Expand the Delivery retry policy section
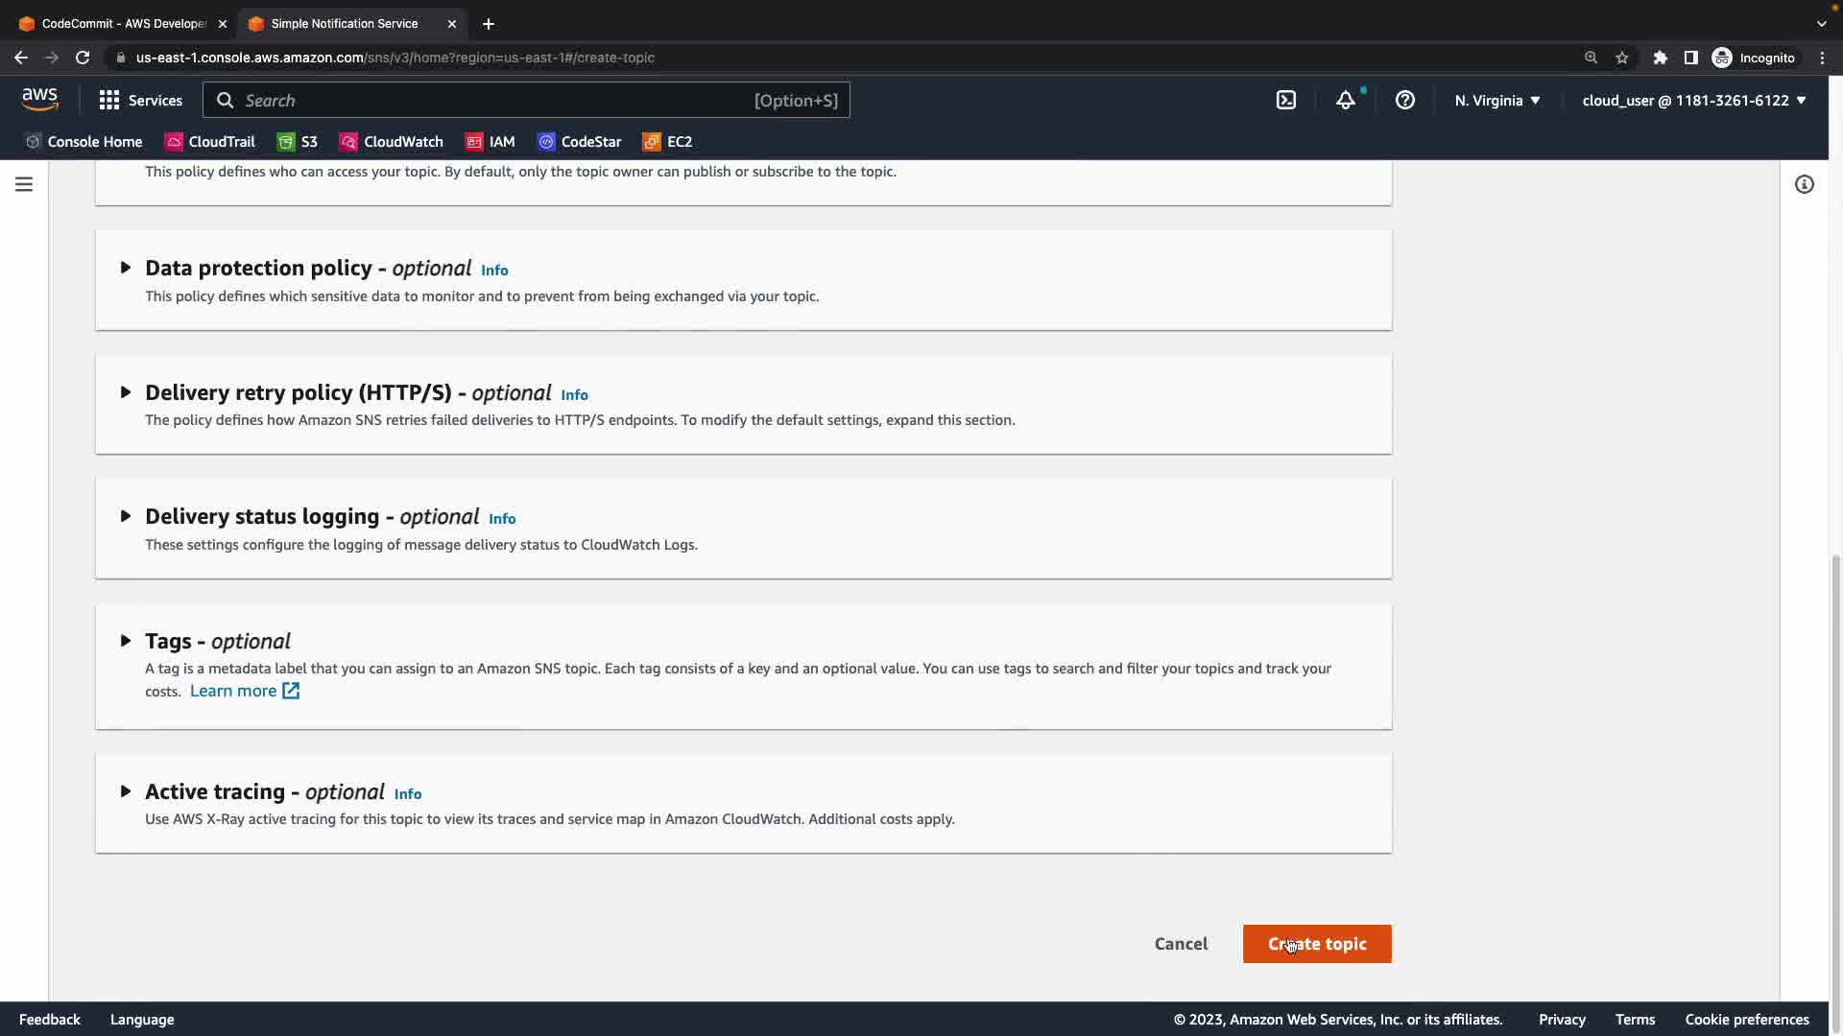The width and height of the screenshot is (1843, 1036). (x=126, y=392)
